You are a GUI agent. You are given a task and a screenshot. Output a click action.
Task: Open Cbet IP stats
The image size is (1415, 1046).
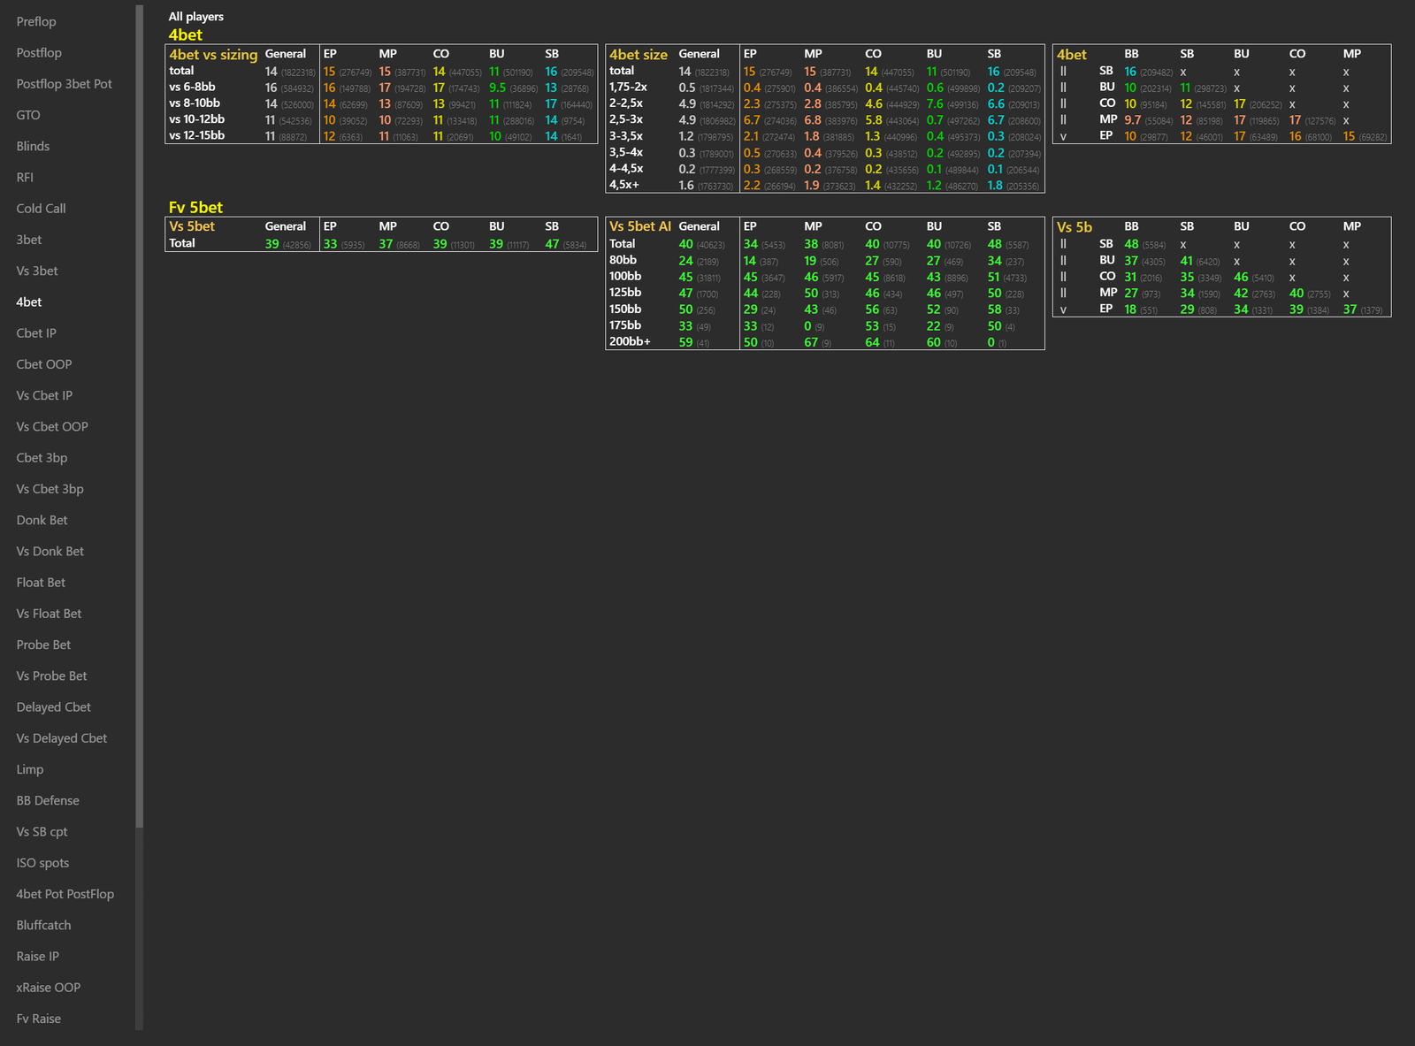click(x=36, y=333)
